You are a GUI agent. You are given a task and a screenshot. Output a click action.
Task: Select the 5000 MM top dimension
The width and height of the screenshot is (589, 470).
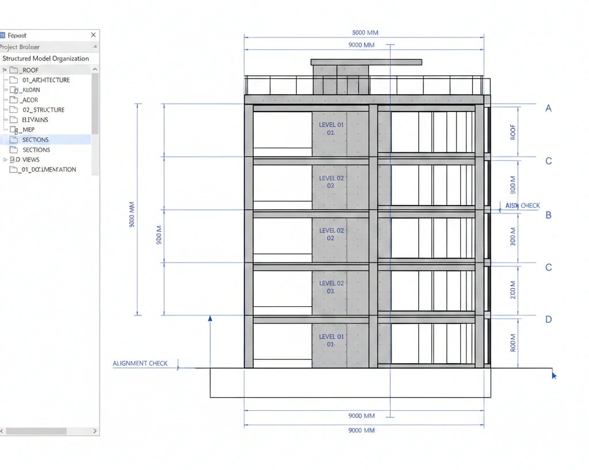[365, 33]
